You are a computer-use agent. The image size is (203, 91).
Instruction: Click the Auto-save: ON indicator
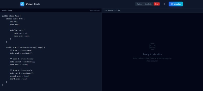point(95,10)
